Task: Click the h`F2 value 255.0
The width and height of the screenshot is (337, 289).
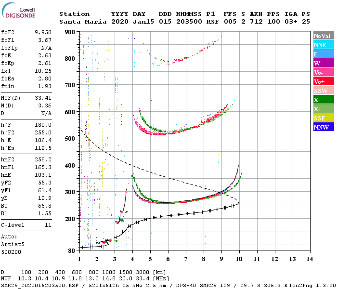Action: (43, 132)
